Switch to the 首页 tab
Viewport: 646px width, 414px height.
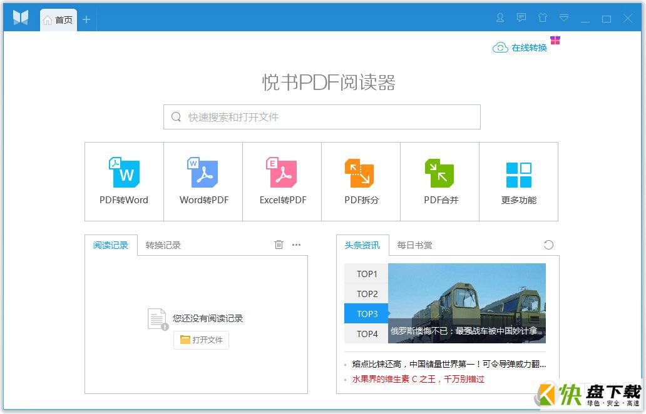(58, 20)
